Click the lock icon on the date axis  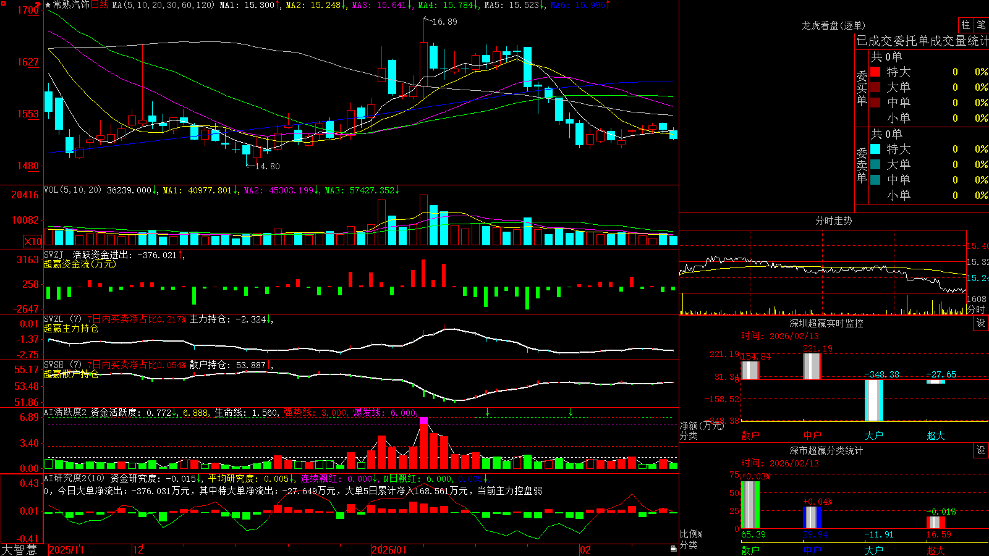tap(674, 549)
